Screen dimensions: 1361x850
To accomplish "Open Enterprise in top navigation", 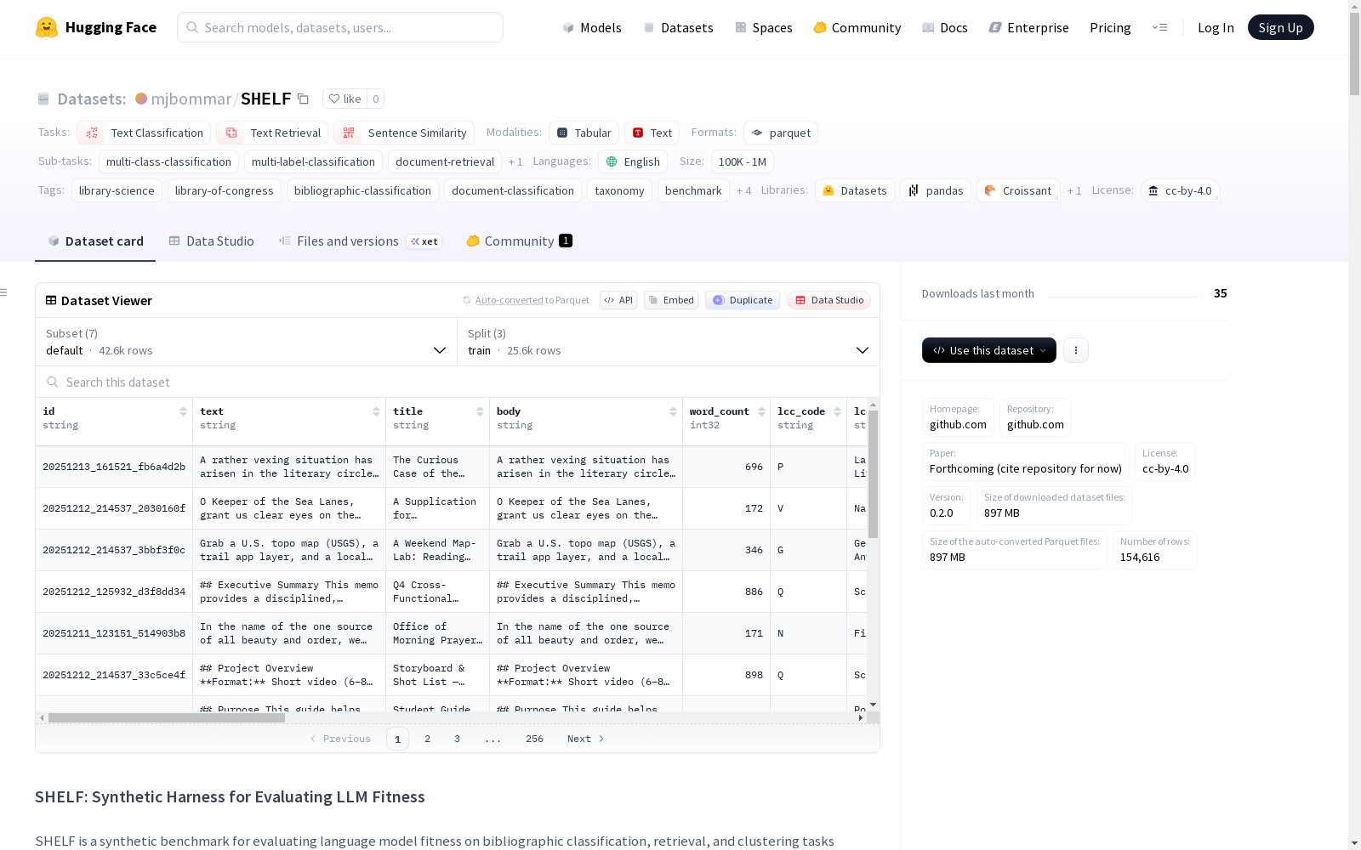I will [1029, 27].
